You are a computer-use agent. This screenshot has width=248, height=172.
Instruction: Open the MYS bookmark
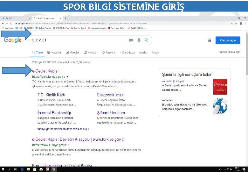point(19,28)
